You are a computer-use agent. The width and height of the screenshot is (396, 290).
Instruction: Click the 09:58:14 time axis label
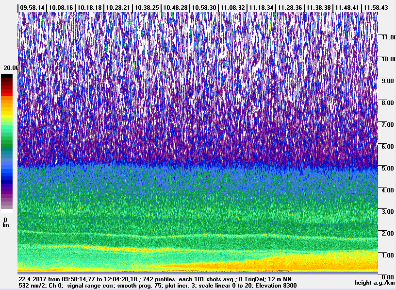(x=32, y=8)
